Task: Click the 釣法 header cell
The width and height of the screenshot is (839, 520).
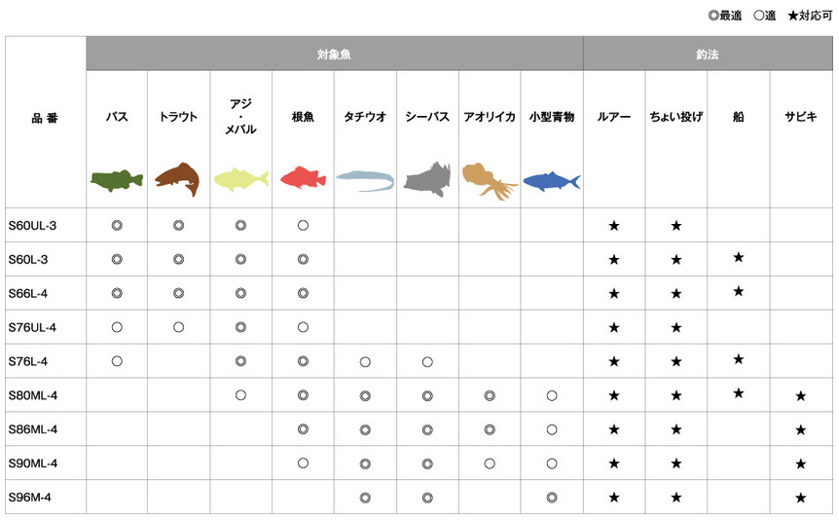Action: pyautogui.click(x=708, y=54)
